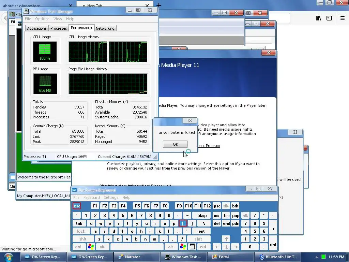Viewport: 349px width, 262px height.
Task: Click the up arrow key on keyboard
Action: point(226,239)
